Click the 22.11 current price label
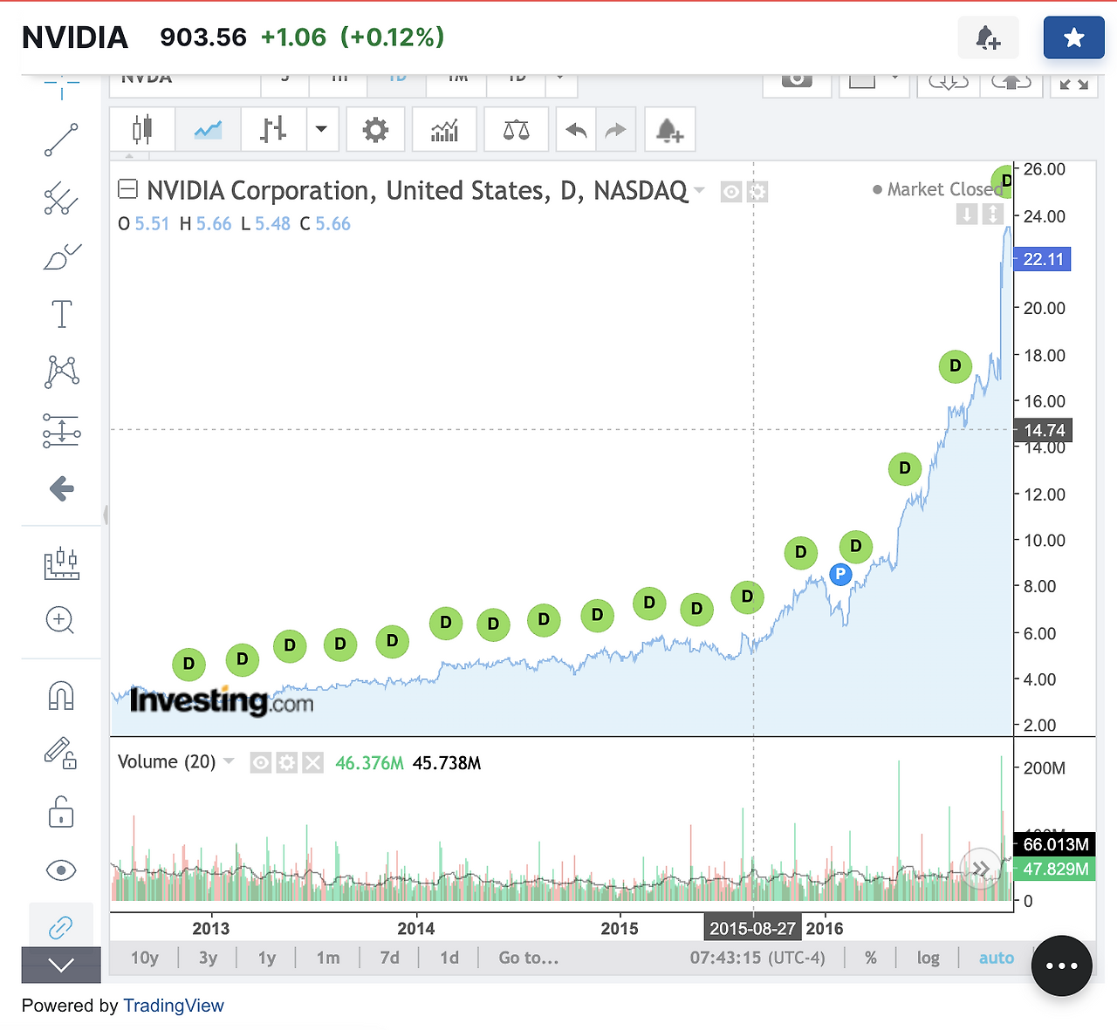Viewport: 1117px width, 1030px height. click(x=1043, y=259)
